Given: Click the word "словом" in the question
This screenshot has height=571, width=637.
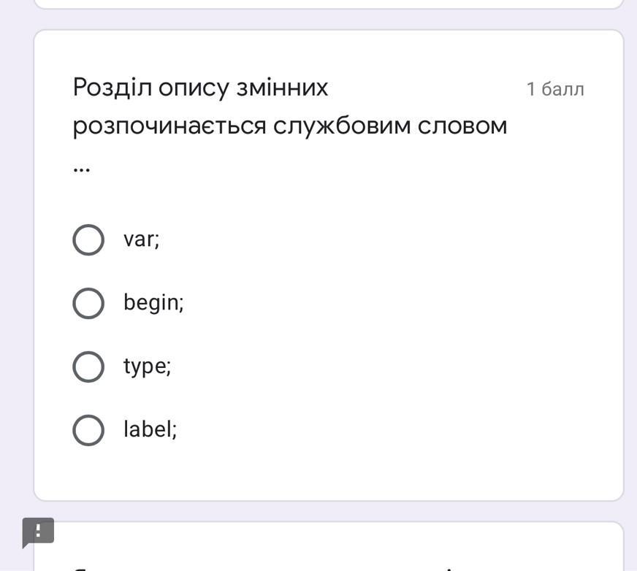Looking at the screenshot, I should (x=462, y=126).
